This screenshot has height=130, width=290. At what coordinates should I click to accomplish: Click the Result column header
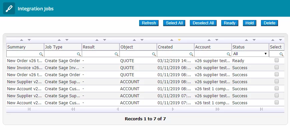click(x=100, y=47)
